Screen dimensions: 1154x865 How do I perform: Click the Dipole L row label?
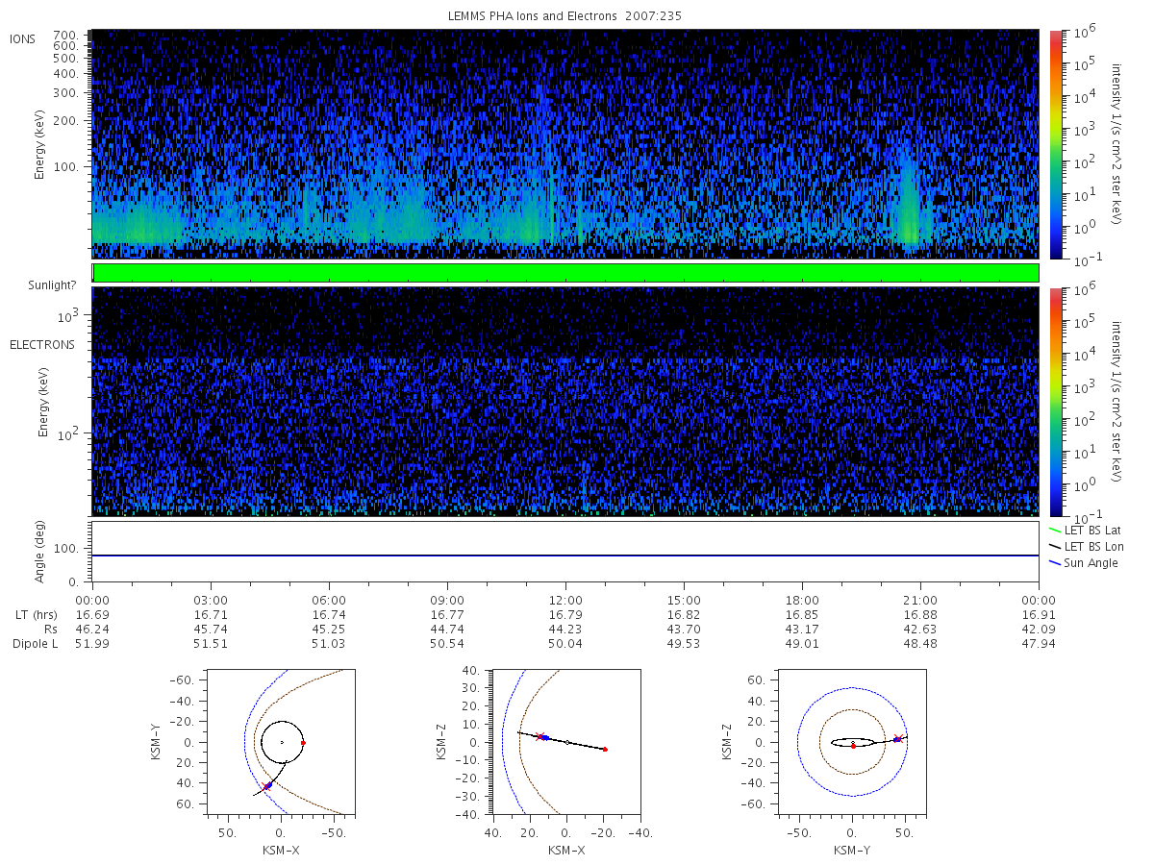[x=36, y=644]
